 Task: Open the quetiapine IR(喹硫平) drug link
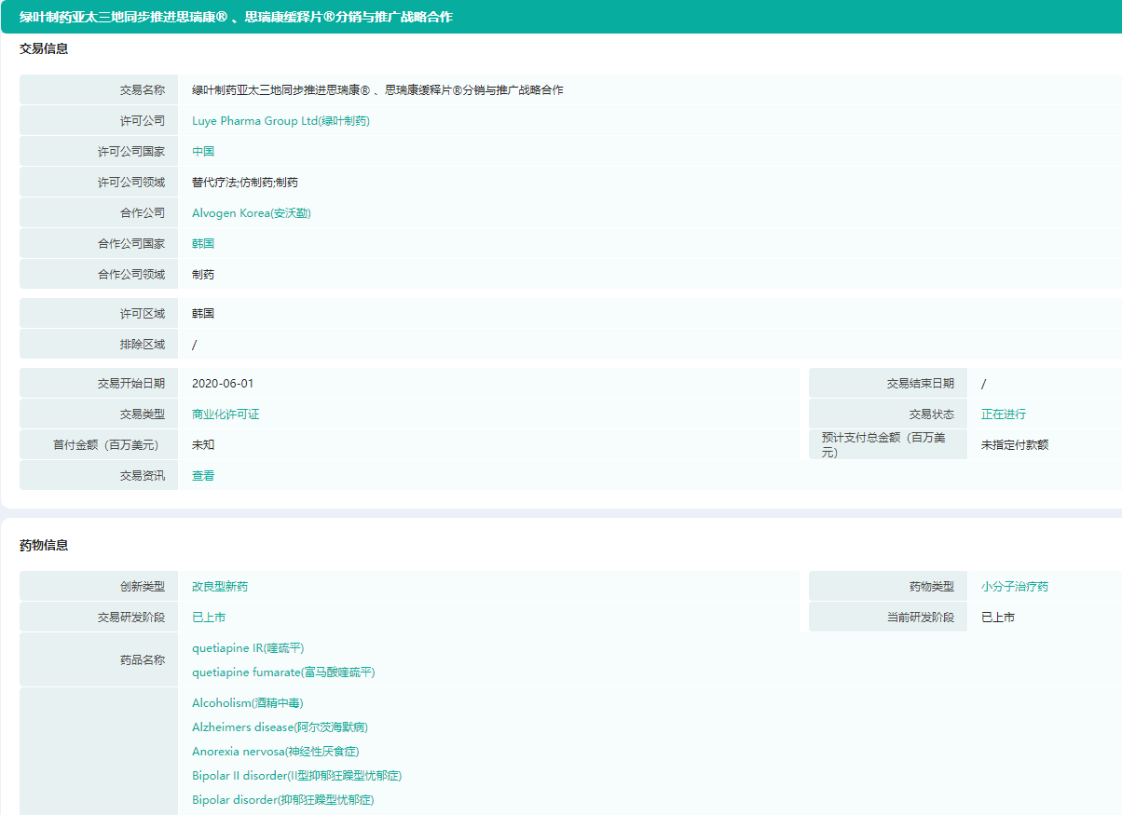pos(248,648)
